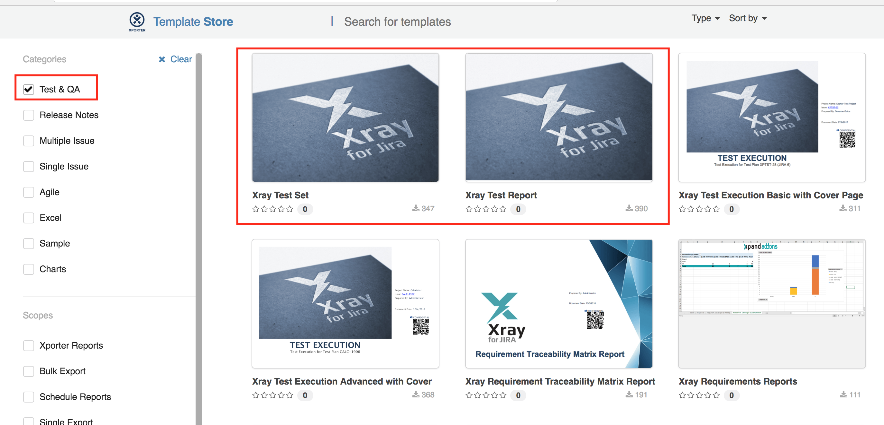Open Xray Requirements Reports title link
Screen dimensions: 884x425
pyautogui.click(x=737, y=382)
